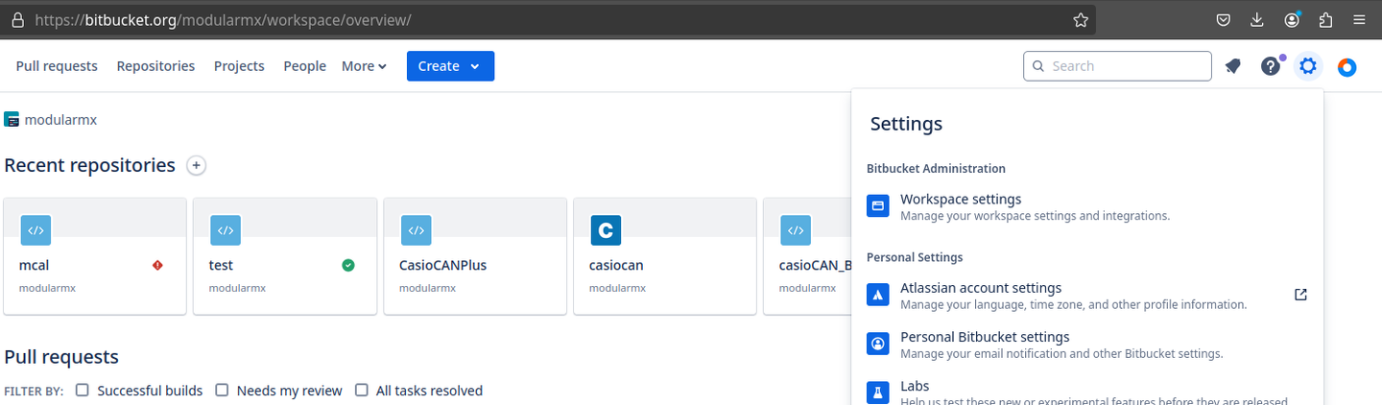Open the casiocan repository link

point(616,265)
